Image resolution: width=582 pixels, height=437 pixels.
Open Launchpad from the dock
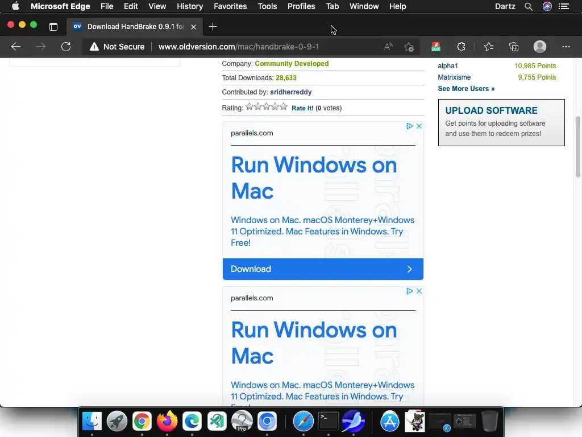117,421
